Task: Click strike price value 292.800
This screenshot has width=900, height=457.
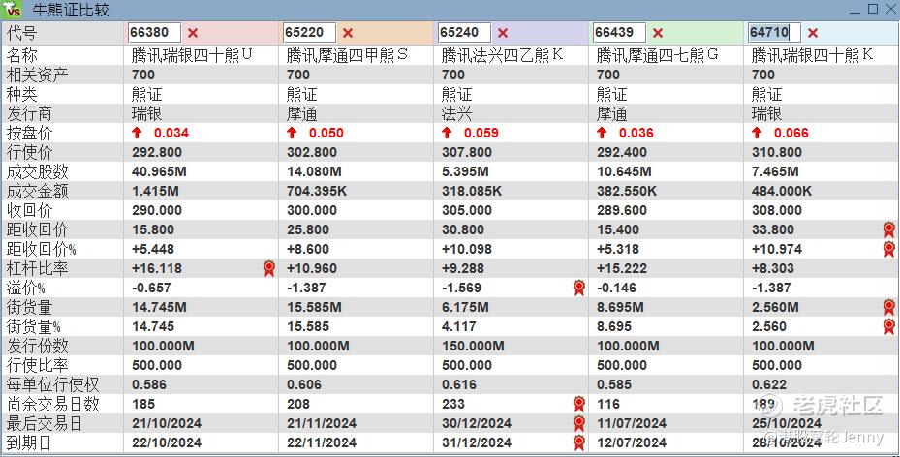Action: point(157,153)
